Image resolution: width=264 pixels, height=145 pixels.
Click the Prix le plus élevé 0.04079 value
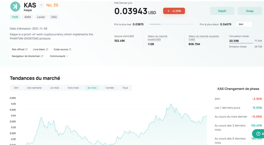pyautogui.click(x=226, y=24)
